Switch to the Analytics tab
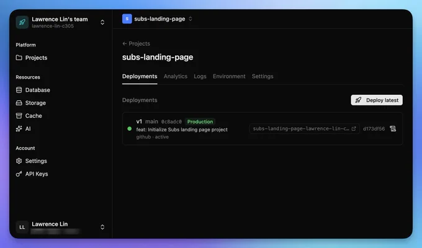This screenshot has height=248, width=422. [x=176, y=76]
